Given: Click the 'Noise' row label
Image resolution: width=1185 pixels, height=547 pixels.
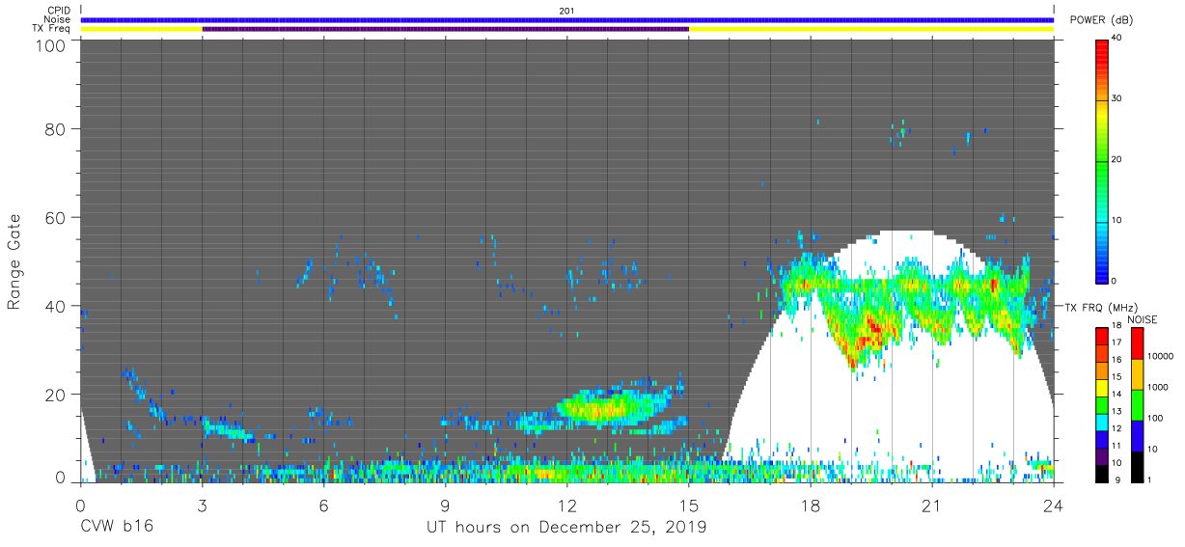Looking at the screenshot, I should [x=57, y=19].
